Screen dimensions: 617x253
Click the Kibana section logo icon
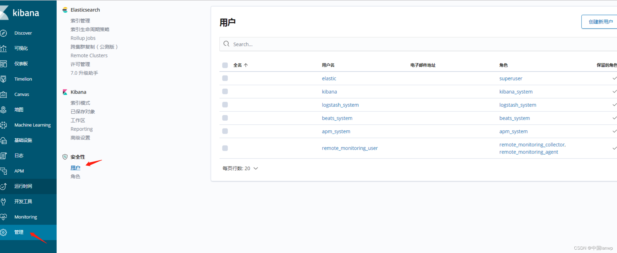coord(65,92)
